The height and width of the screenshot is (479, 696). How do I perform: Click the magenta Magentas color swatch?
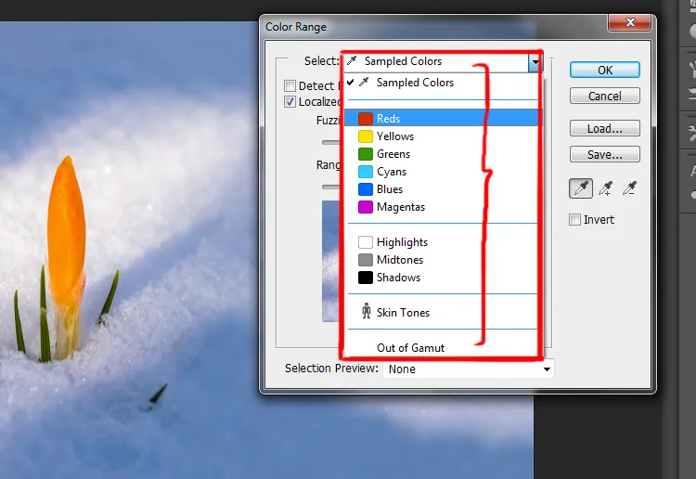click(366, 207)
